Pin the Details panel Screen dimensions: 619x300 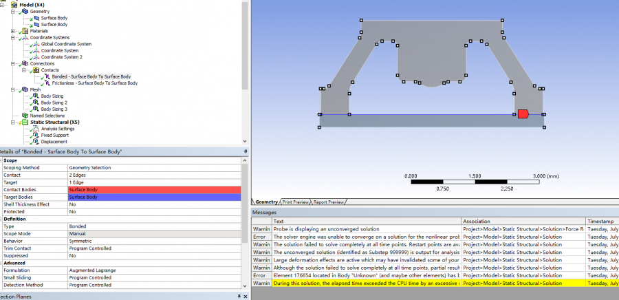245,151
